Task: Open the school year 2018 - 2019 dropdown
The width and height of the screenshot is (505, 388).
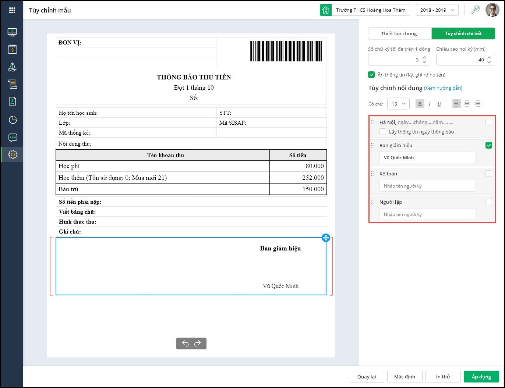Action: click(437, 10)
